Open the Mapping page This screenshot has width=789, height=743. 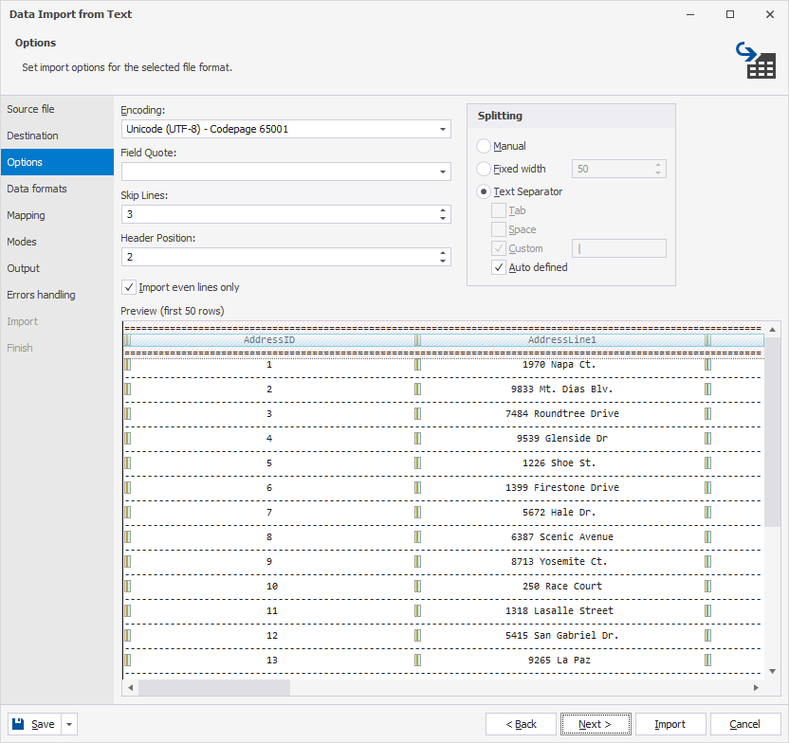tap(57, 216)
